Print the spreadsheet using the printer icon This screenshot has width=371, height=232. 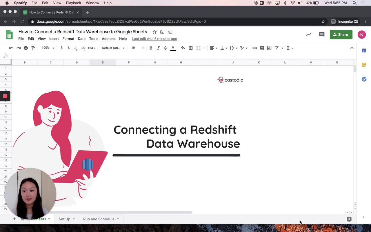(x=26, y=48)
